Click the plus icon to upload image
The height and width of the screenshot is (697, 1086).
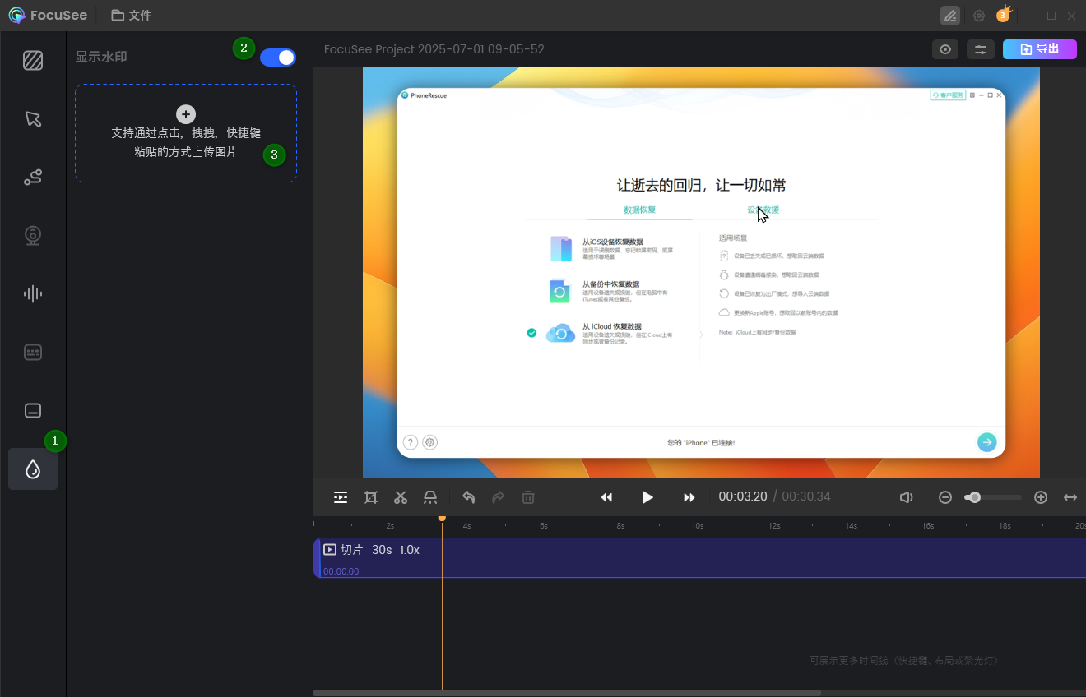pos(186,114)
